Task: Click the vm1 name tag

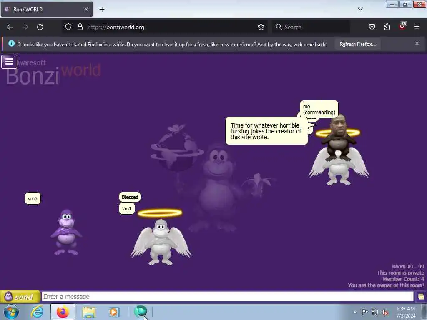Action: click(127, 209)
